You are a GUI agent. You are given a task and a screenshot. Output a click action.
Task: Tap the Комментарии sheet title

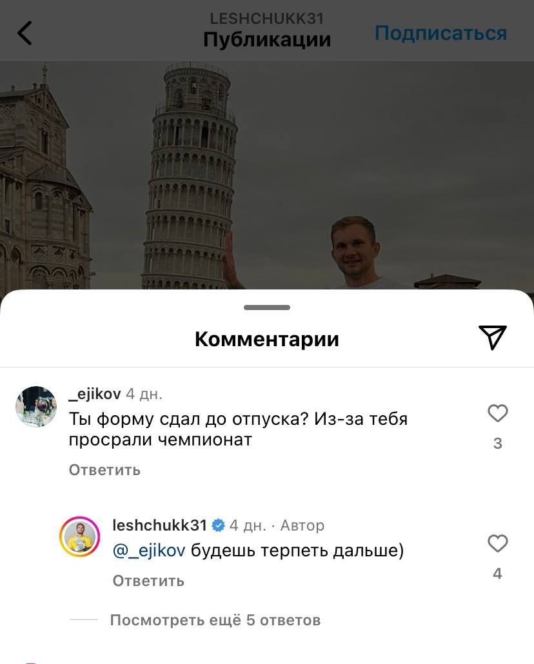[267, 339]
